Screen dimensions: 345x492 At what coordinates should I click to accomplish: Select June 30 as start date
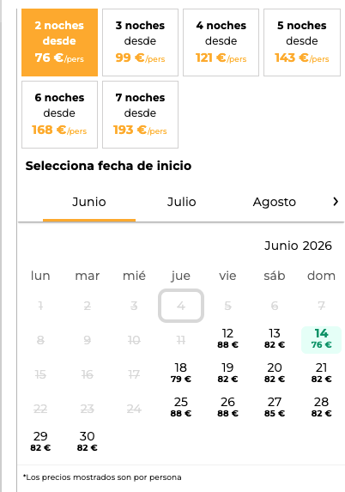pyautogui.click(x=88, y=442)
